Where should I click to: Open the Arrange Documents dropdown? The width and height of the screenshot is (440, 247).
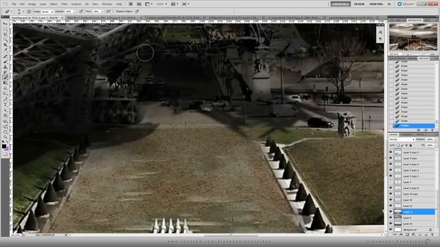coord(174,4)
